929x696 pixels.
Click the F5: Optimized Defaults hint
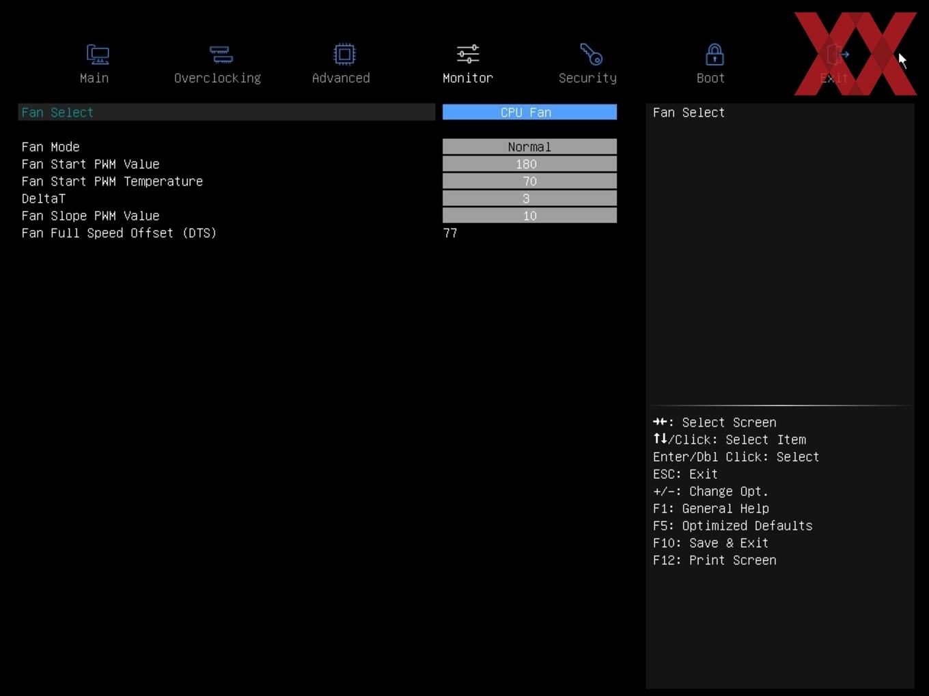point(733,525)
